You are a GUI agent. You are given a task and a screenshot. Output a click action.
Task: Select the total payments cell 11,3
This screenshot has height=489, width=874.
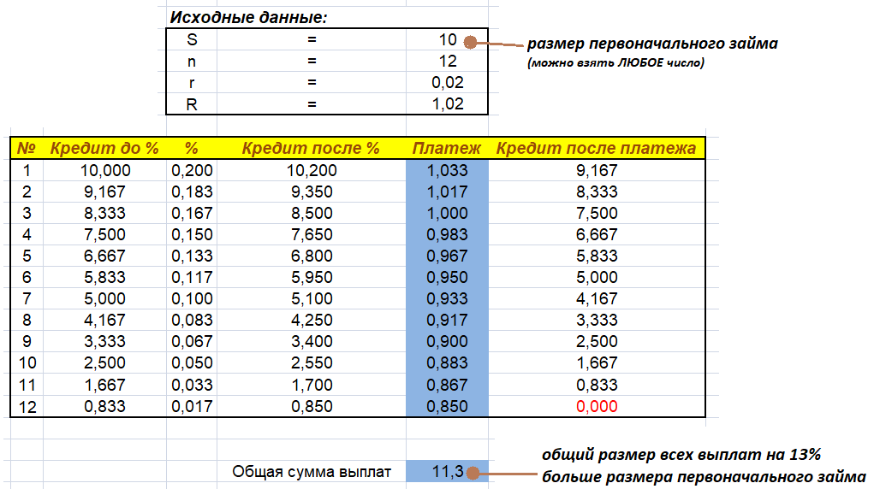click(x=447, y=472)
